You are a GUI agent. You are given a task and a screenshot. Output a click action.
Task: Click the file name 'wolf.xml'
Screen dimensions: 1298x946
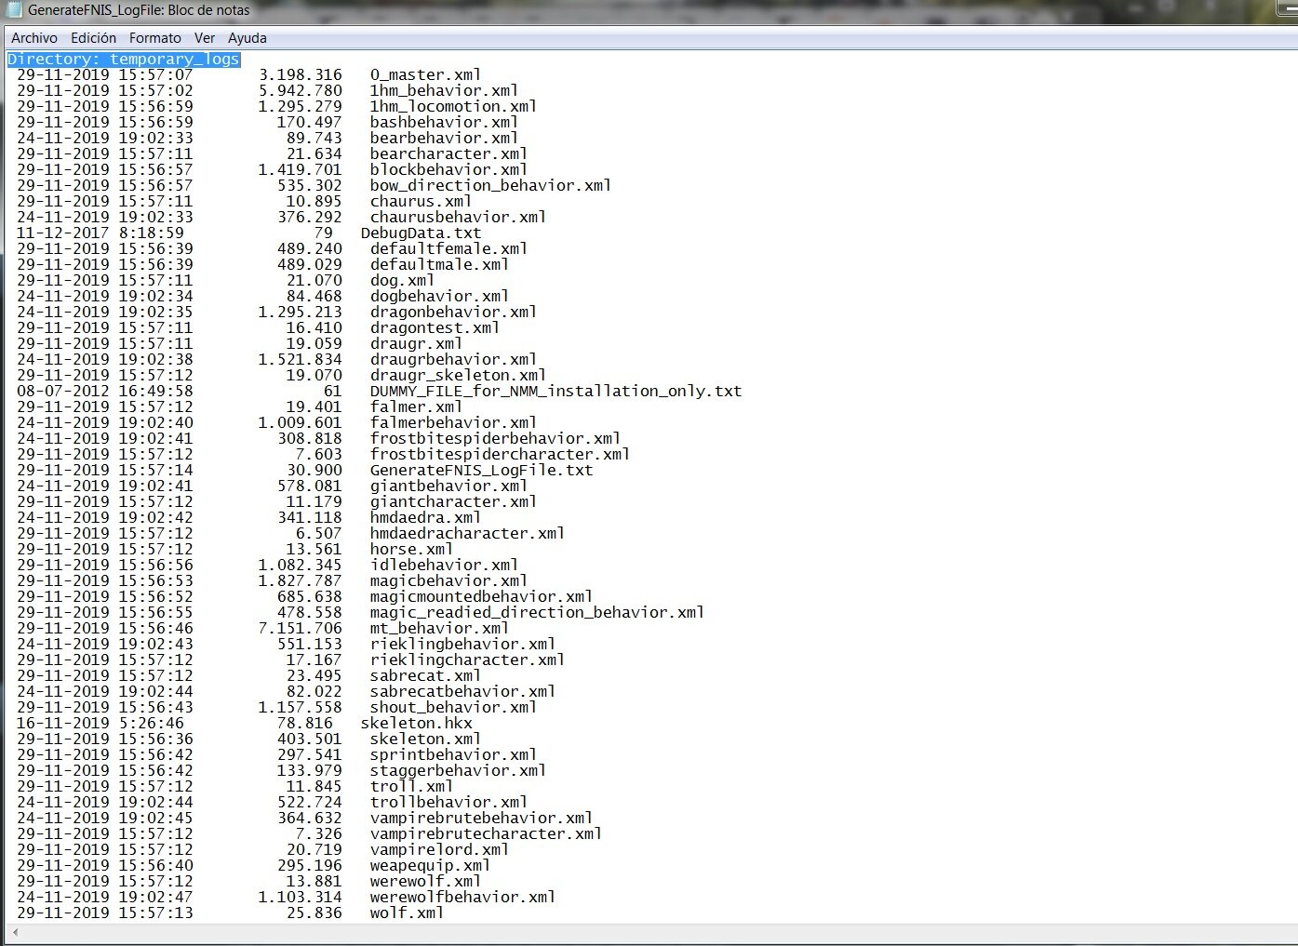click(407, 913)
